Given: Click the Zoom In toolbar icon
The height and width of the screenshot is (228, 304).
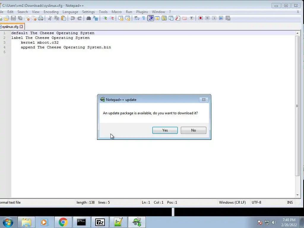Looking at the screenshot, I should (x=105, y=18).
